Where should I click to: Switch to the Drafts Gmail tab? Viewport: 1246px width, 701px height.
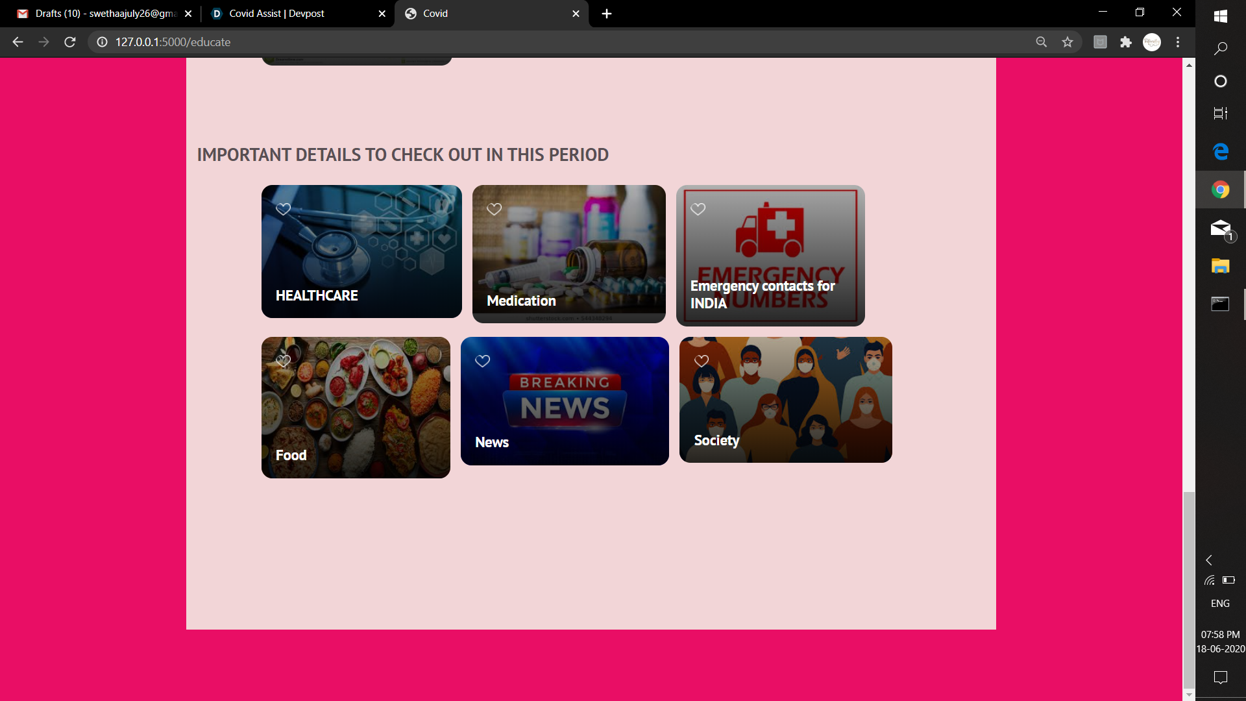point(97,14)
